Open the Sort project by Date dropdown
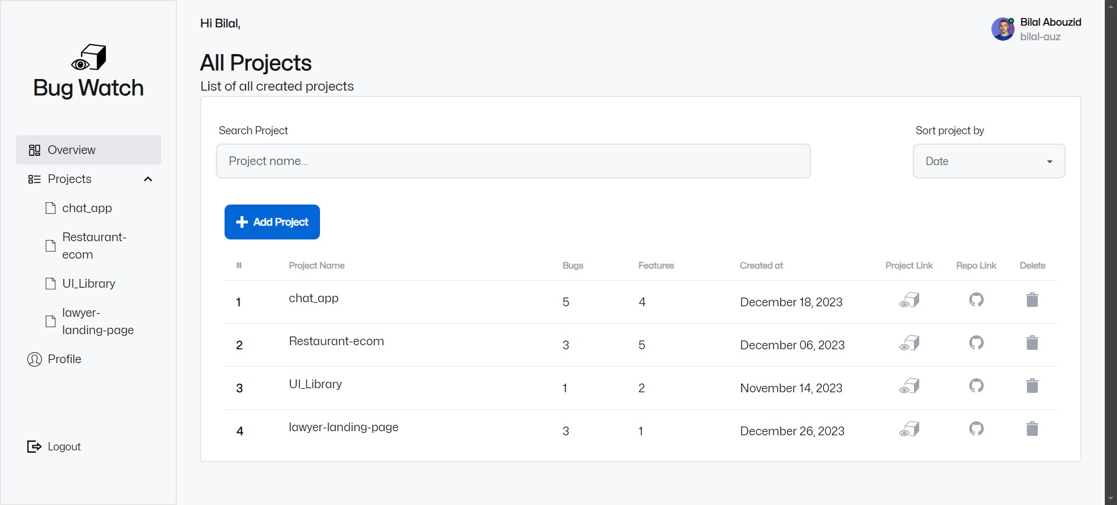This screenshot has width=1117, height=505. [x=989, y=161]
